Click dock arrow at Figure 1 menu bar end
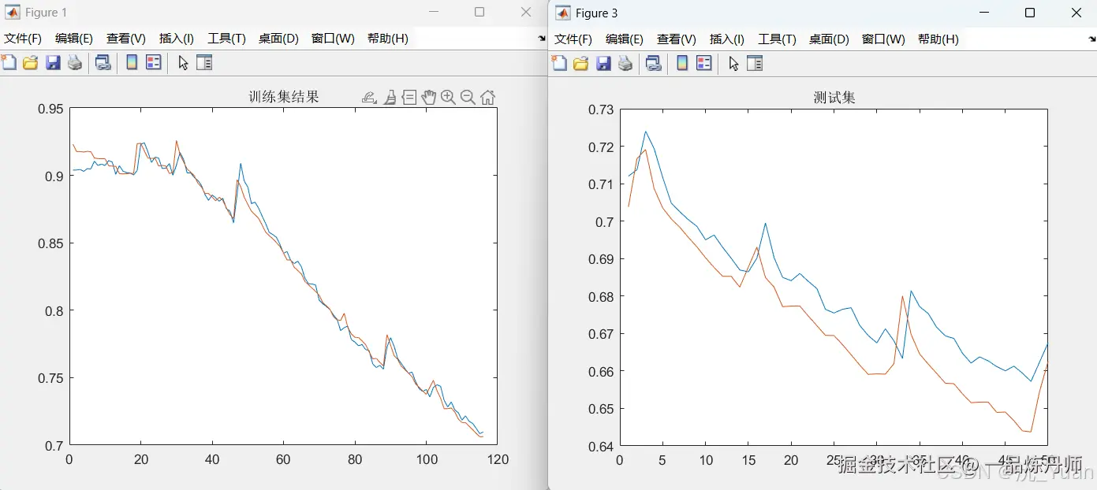Screen dimensions: 1097x490 pyautogui.click(x=542, y=38)
